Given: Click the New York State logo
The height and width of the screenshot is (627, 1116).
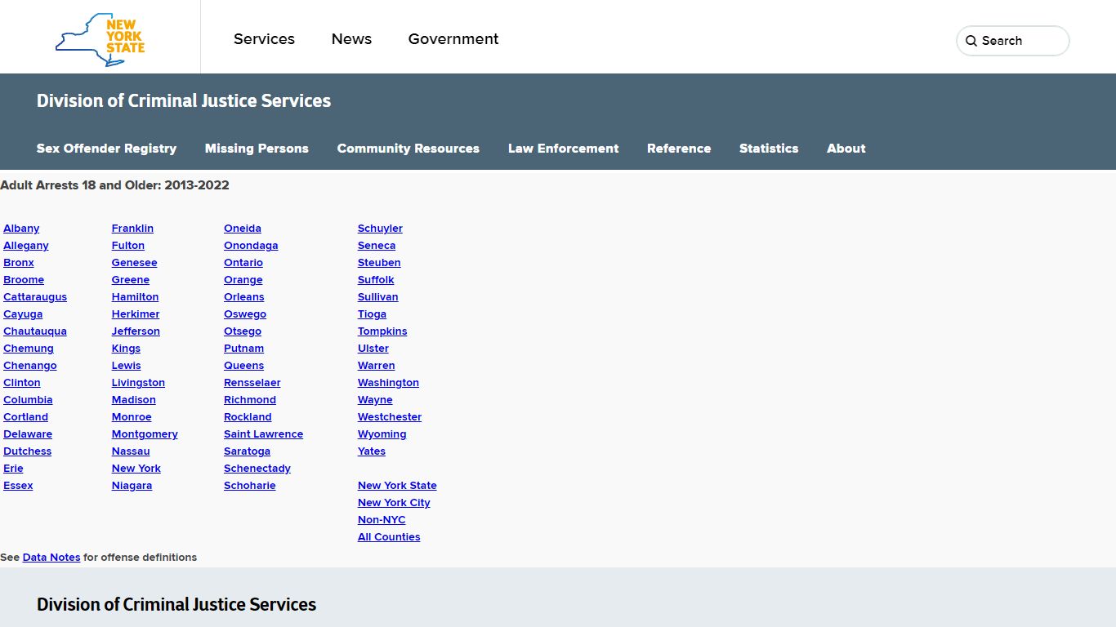Looking at the screenshot, I should point(100,39).
